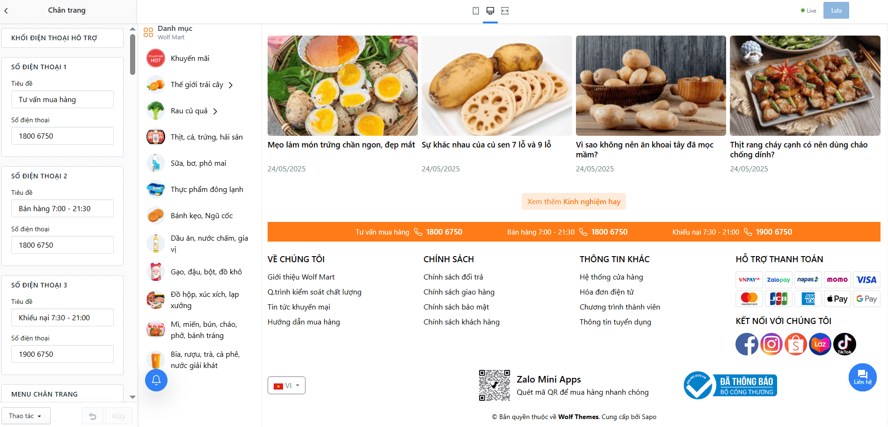Image resolution: width=888 pixels, height=427 pixels.
Task: Click the Bánh kẹo, Ngũ cốc icon
Action: 156,216
